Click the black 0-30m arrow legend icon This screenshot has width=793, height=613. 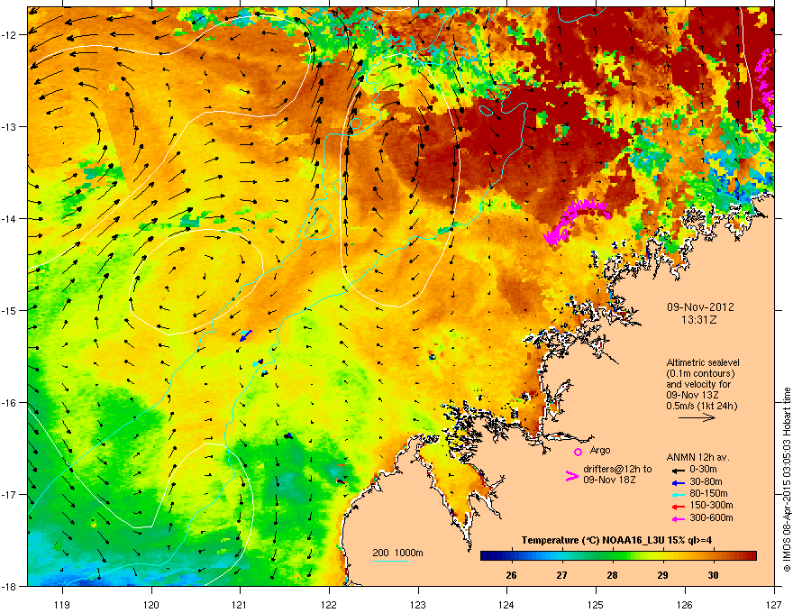[679, 470]
